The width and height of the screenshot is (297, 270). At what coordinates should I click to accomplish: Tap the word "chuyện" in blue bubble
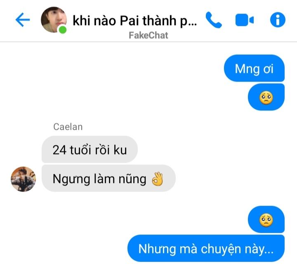(221, 249)
